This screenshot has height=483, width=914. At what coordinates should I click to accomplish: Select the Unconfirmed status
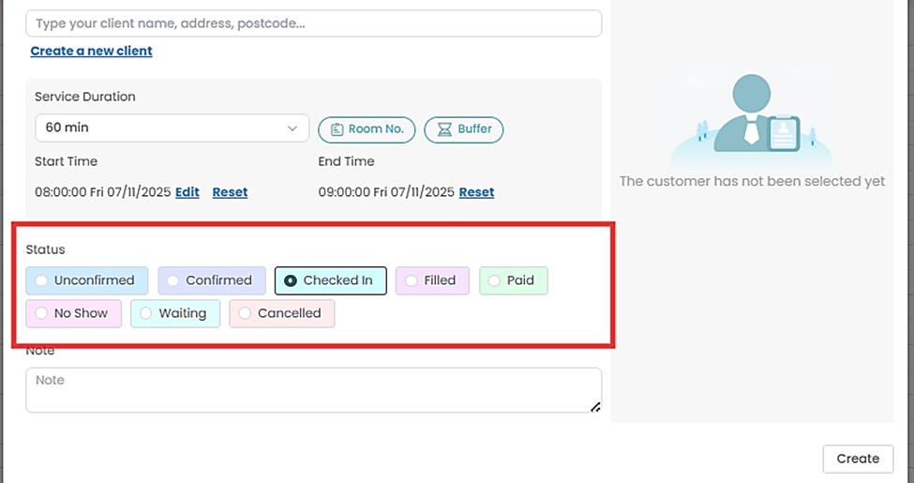click(x=85, y=280)
